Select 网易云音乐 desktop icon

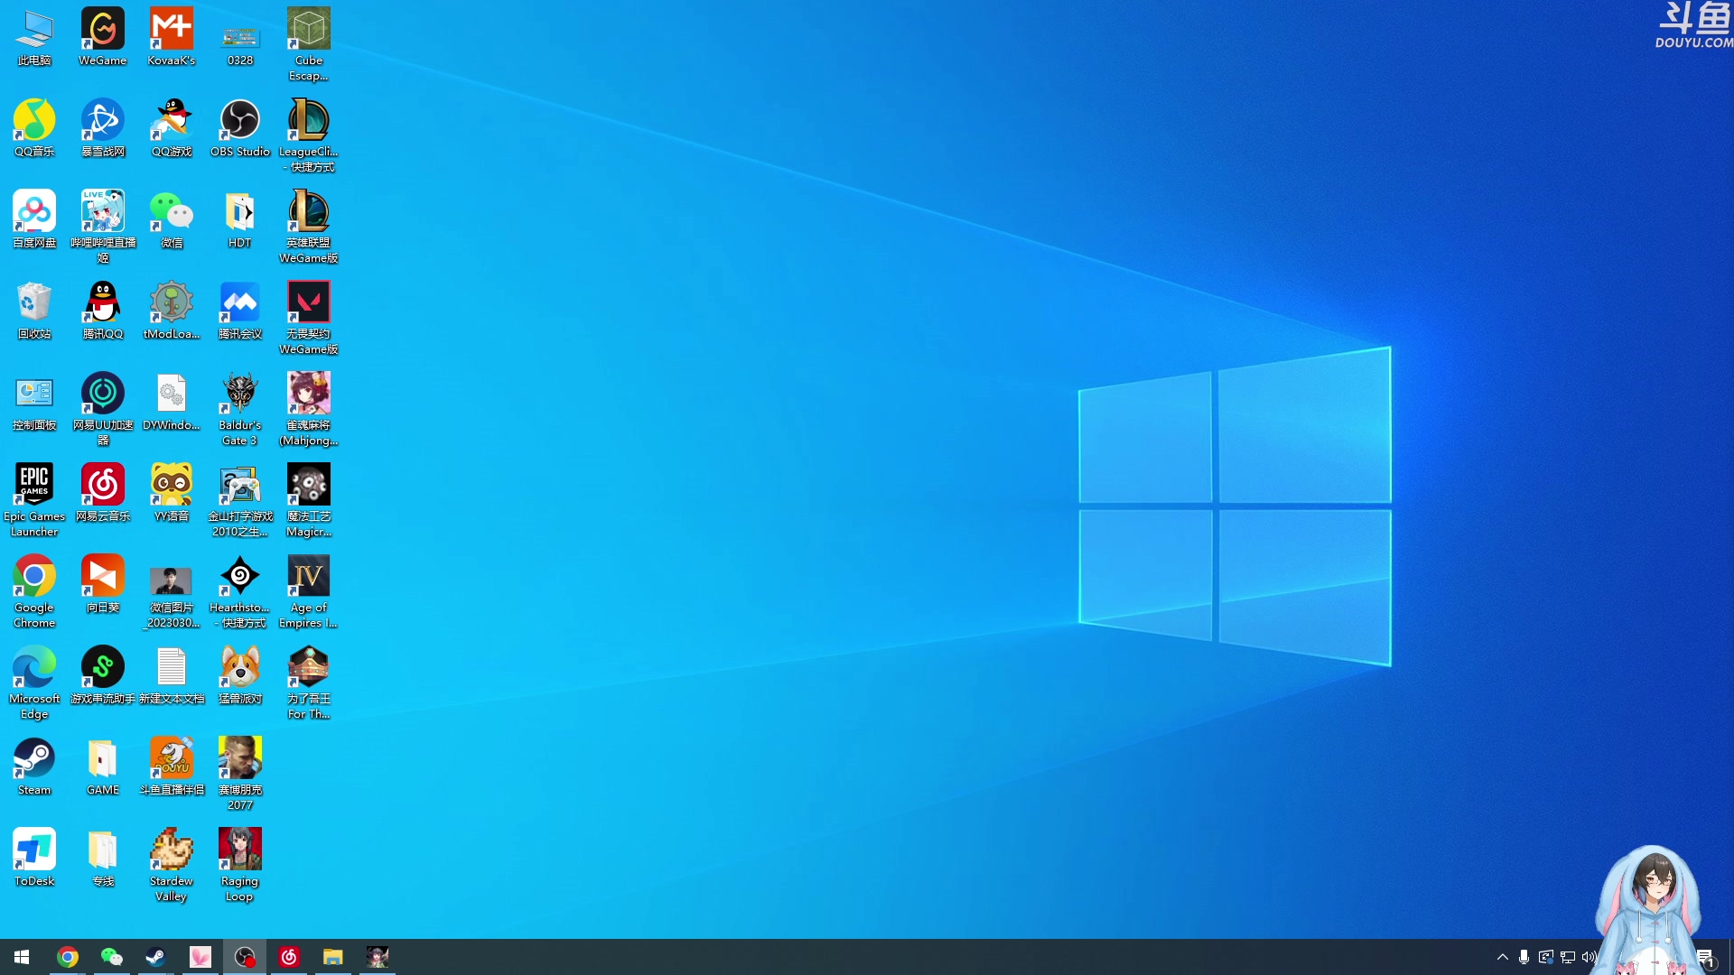(x=103, y=493)
